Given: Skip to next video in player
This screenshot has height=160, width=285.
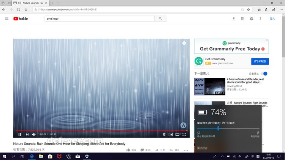Looking at the screenshot, I should pyautogui.click(x=27, y=135).
